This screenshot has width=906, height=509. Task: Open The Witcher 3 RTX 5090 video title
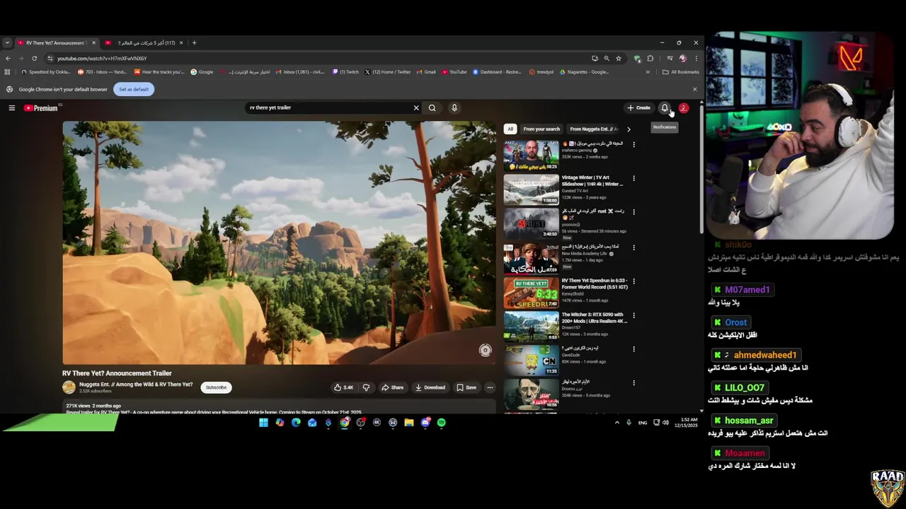pos(594,317)
